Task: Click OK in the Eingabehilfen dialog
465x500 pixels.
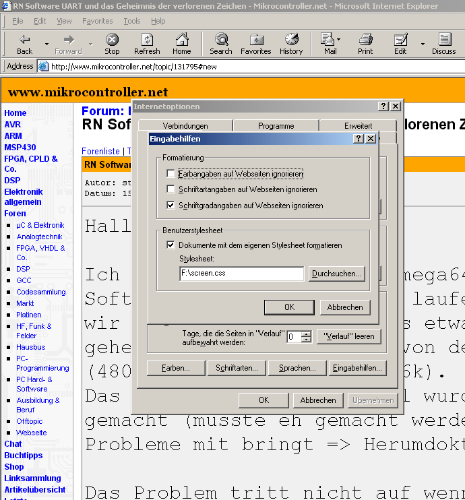Action: point(289,307)
